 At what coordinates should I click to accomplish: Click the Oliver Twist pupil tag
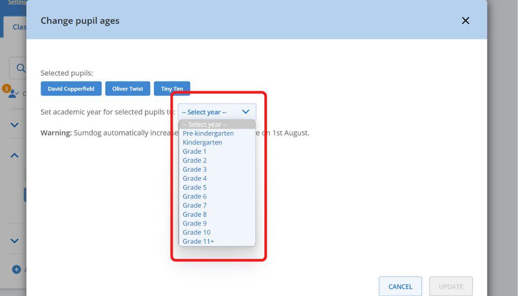click(128, 89)
